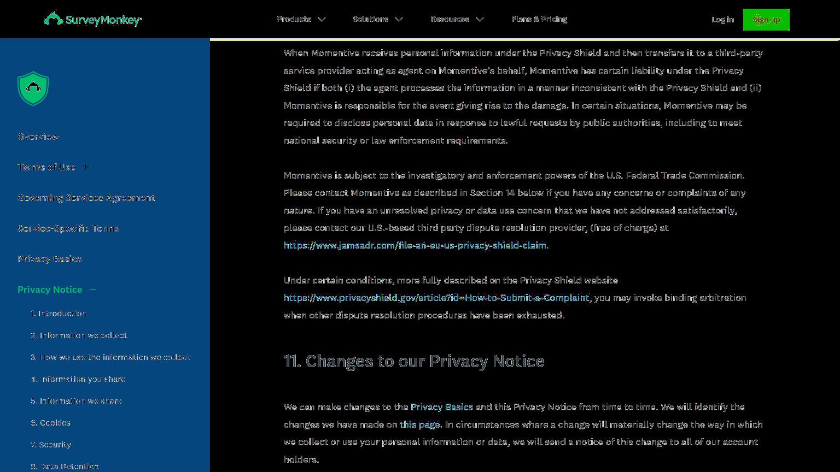Open the Products dropdown menu

click(301, 19)
